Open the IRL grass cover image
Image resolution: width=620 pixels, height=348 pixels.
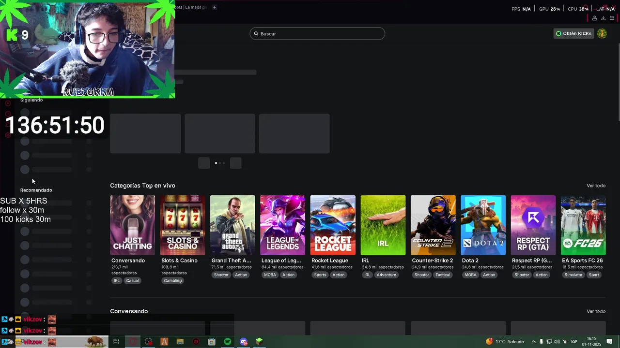pos(383,225)
